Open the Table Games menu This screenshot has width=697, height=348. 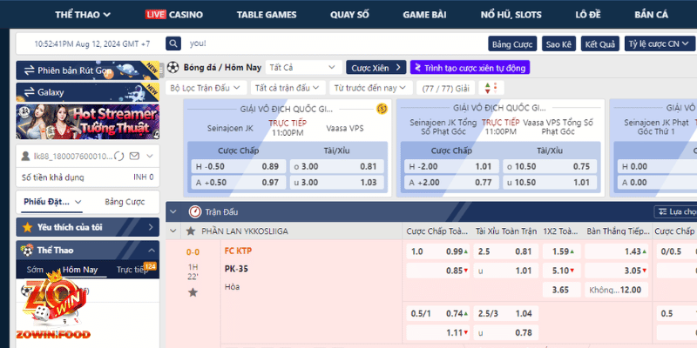(x=267, y=15)
